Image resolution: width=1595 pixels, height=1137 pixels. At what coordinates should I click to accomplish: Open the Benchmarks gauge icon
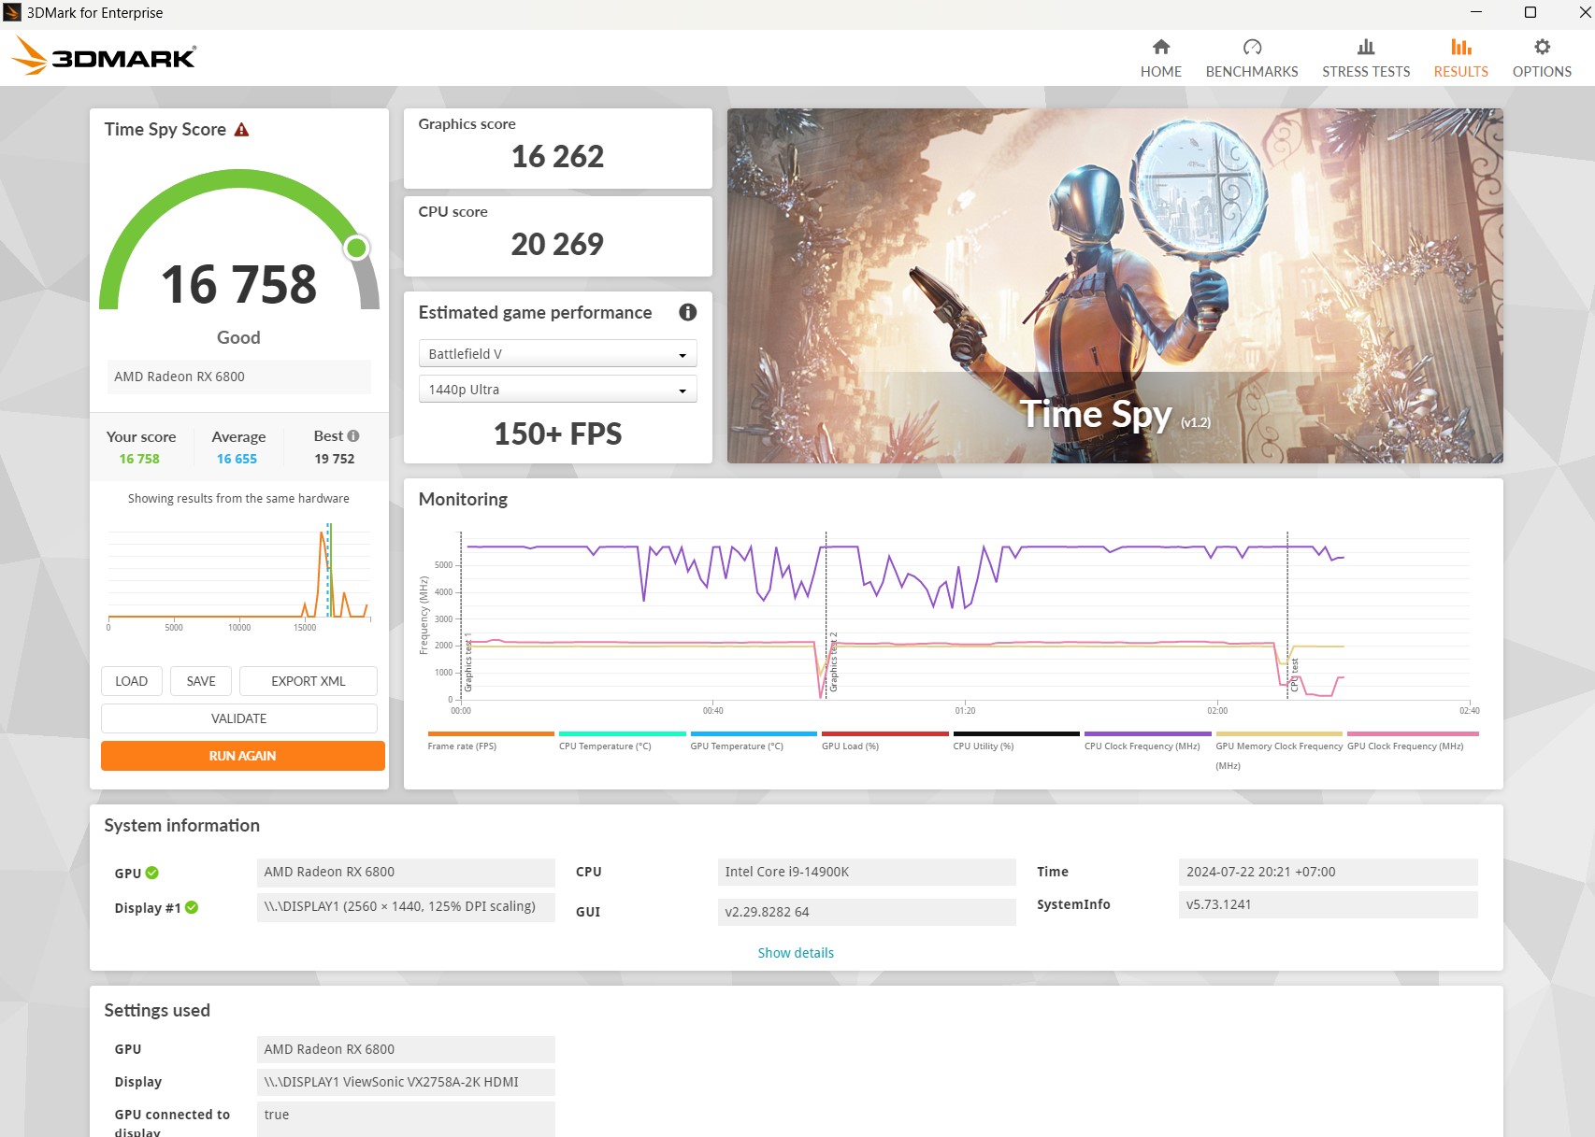(1252, 47)
